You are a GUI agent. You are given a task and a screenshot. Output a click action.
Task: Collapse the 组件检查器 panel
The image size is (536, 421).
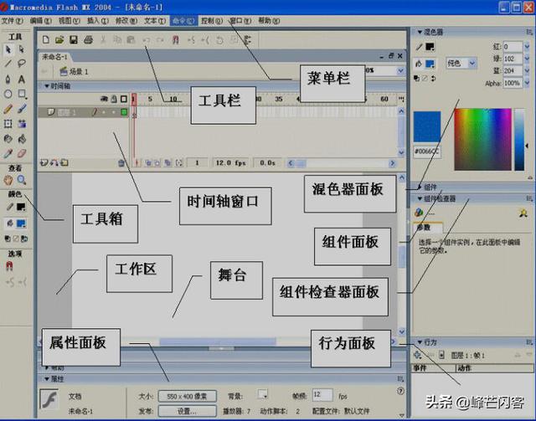point(420,198)
